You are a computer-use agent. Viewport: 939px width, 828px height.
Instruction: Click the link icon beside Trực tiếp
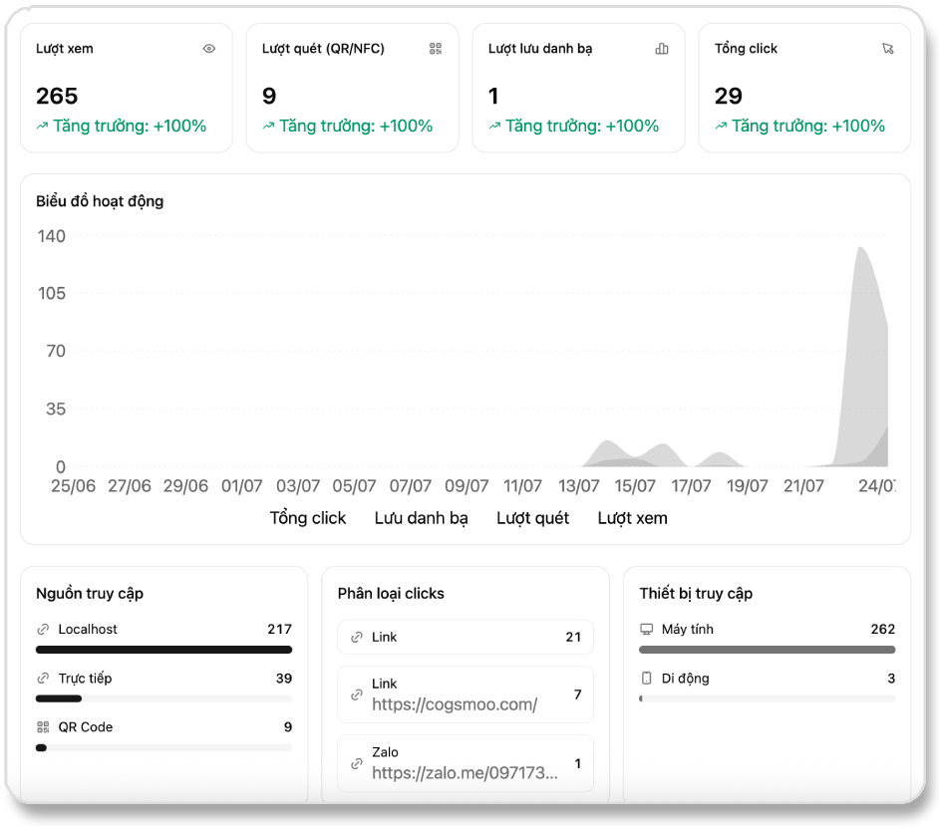43,679
